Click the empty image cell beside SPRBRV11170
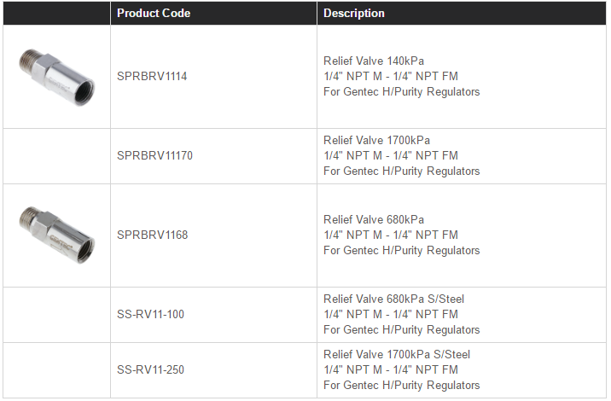The height and width of the screenshot is (401, 611). [x=57, y=156]
